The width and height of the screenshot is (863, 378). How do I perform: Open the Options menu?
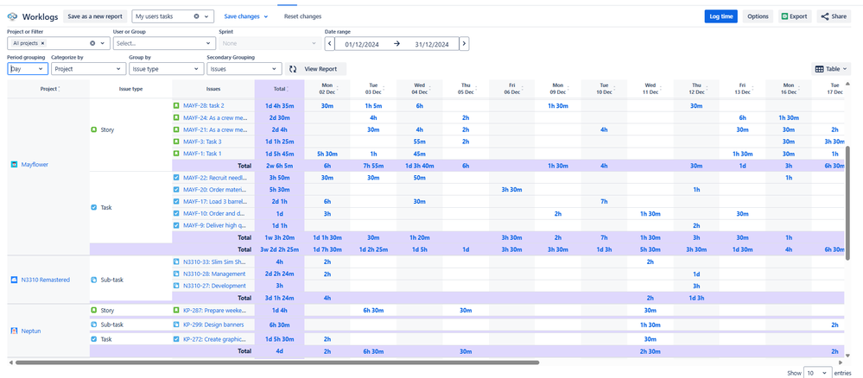(x=758, y=16)
